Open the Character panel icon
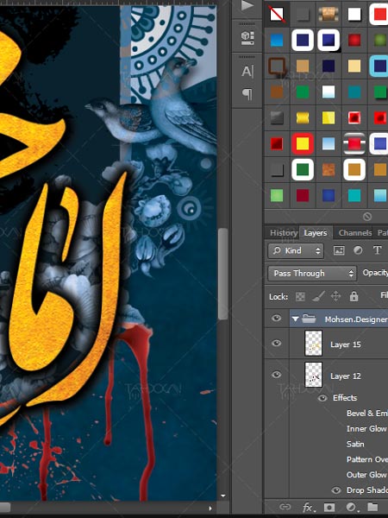Screen dimensions: 388x518 coord(247,71)
